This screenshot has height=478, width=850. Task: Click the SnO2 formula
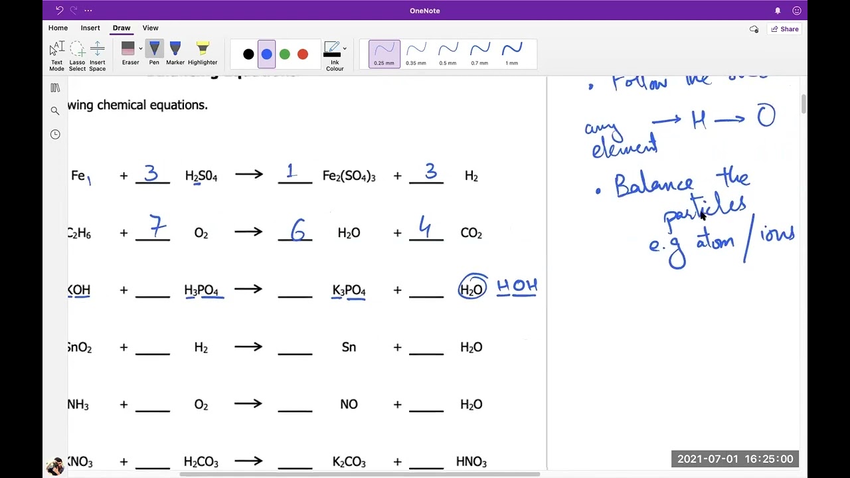tap(80, 347)
